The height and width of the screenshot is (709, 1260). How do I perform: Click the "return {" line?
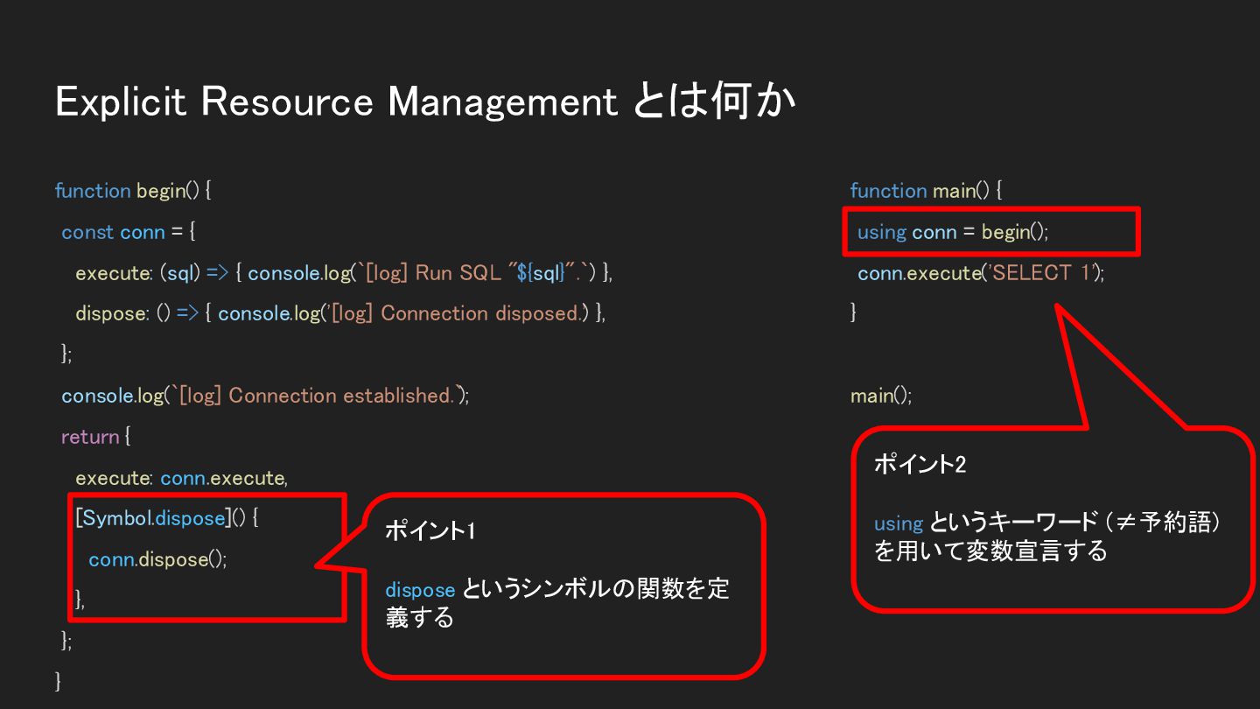pos(95,437)
